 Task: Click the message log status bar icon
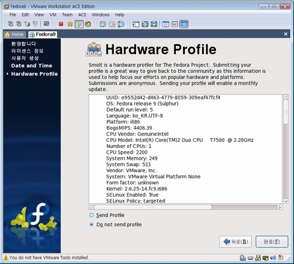coord(281,257)
